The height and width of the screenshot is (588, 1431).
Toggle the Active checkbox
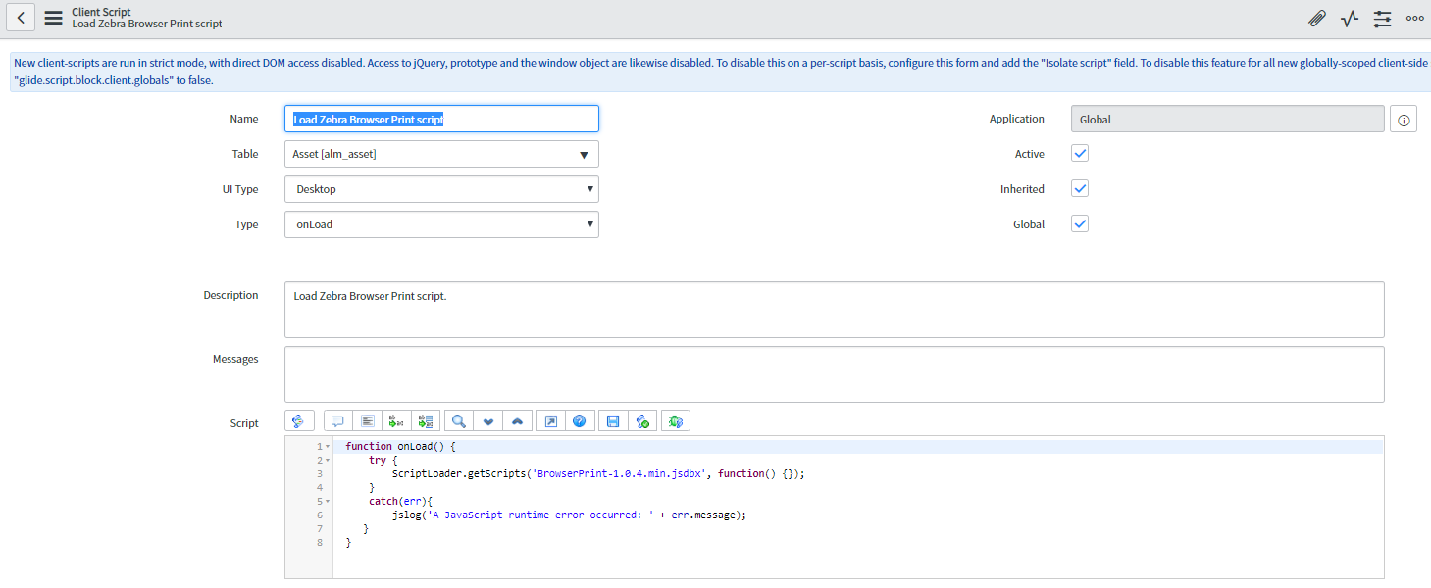pyautogui.click(x=1080, y=154)
